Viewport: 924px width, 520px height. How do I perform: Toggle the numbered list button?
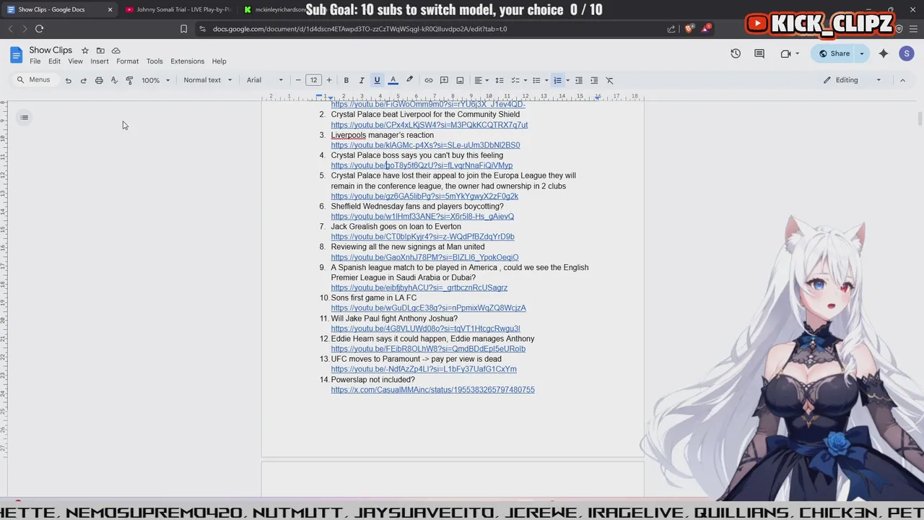[557, 80]
